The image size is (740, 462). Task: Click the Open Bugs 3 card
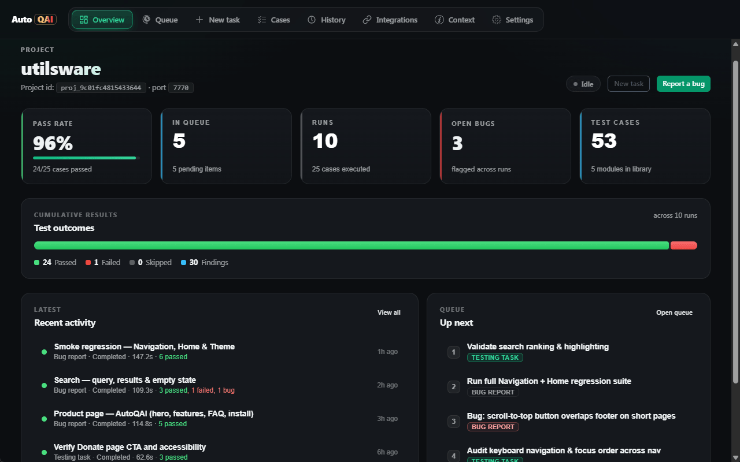click(x=505, y=146)
